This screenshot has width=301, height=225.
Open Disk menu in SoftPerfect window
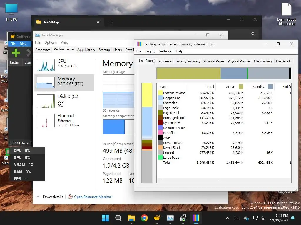click(23, 44)
